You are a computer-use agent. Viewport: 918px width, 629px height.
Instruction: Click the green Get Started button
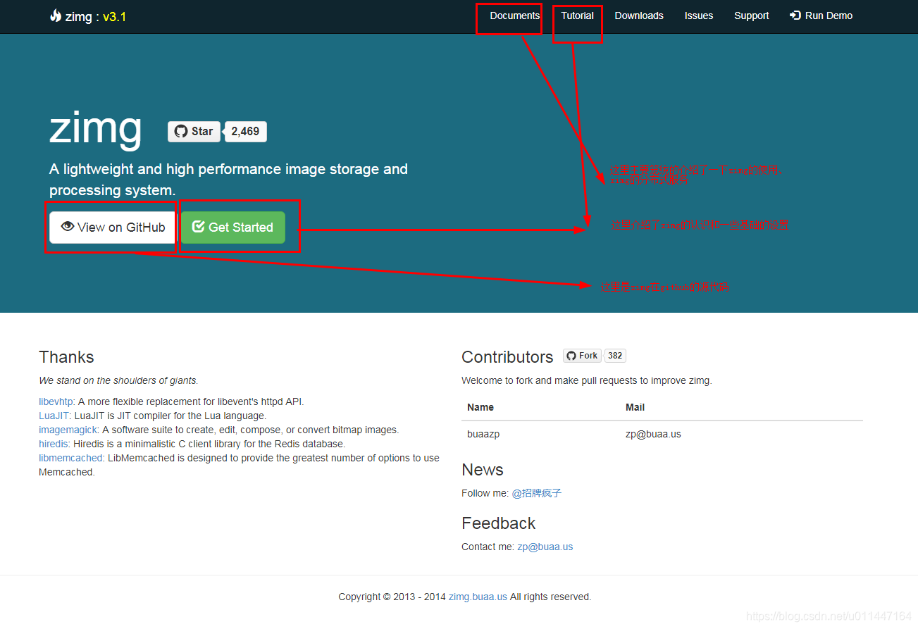pos(233,228)
